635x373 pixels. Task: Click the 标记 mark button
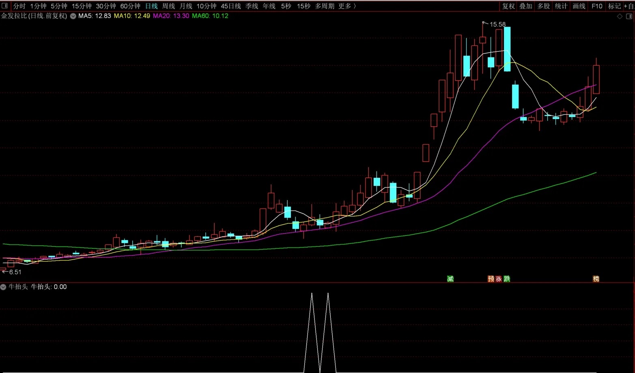[x=614, y=6]
